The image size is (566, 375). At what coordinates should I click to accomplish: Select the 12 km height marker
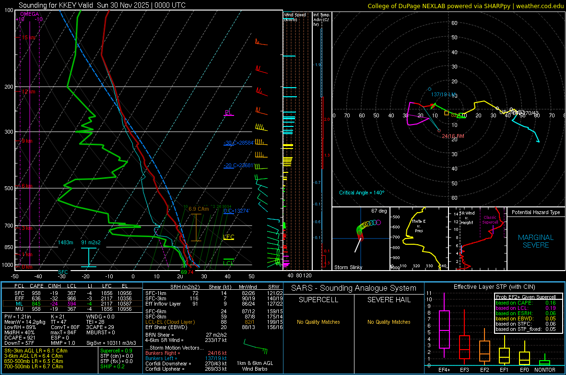point(29,91)
